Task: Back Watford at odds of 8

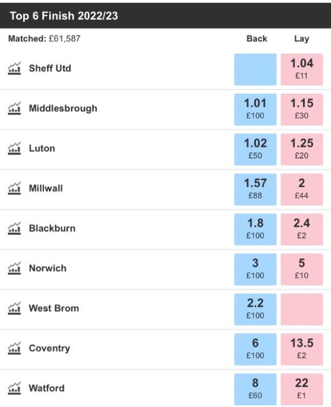Action: (x=255, y=389)
